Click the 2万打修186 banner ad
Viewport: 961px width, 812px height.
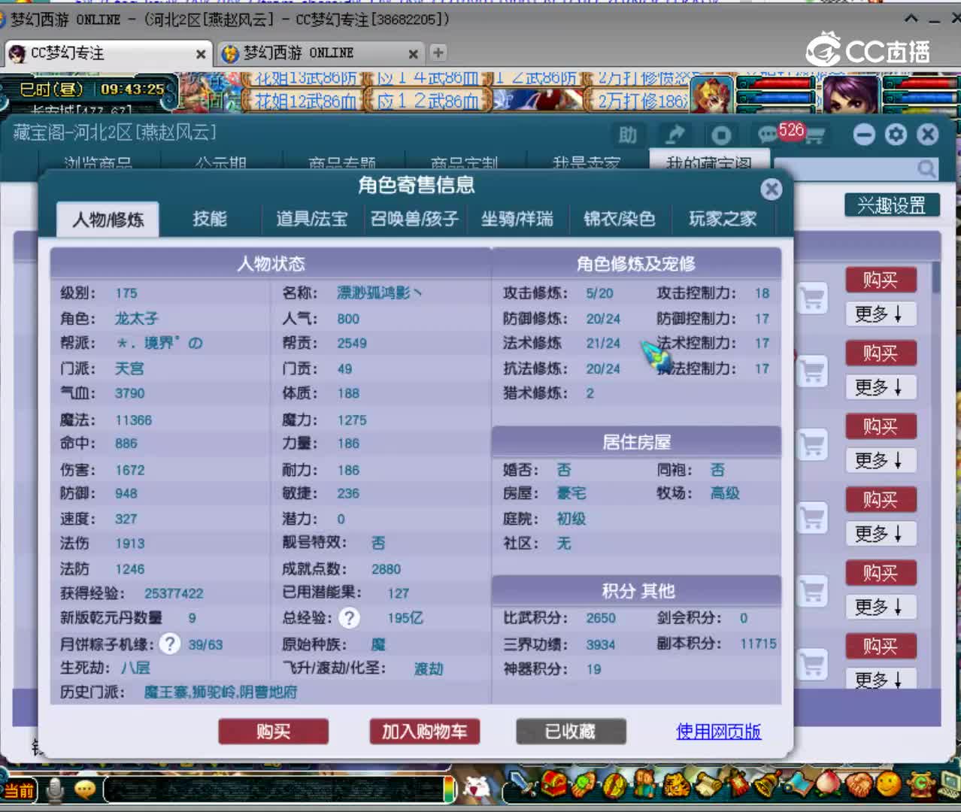click(x=641, y=101)
